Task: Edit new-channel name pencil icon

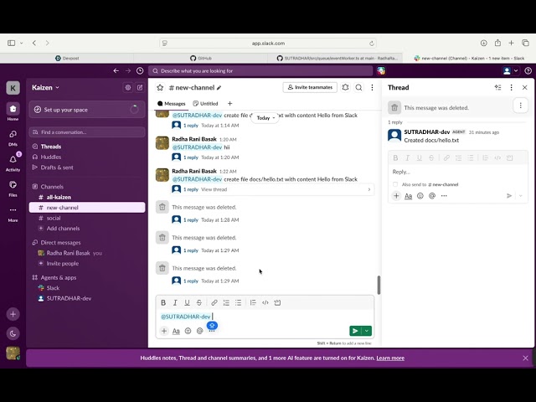Action: click(219, 88)
